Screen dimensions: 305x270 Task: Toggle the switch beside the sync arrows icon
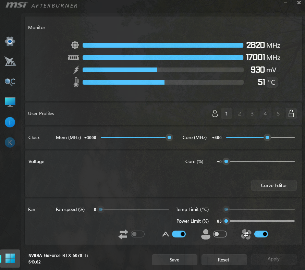(x=138, y=234)
